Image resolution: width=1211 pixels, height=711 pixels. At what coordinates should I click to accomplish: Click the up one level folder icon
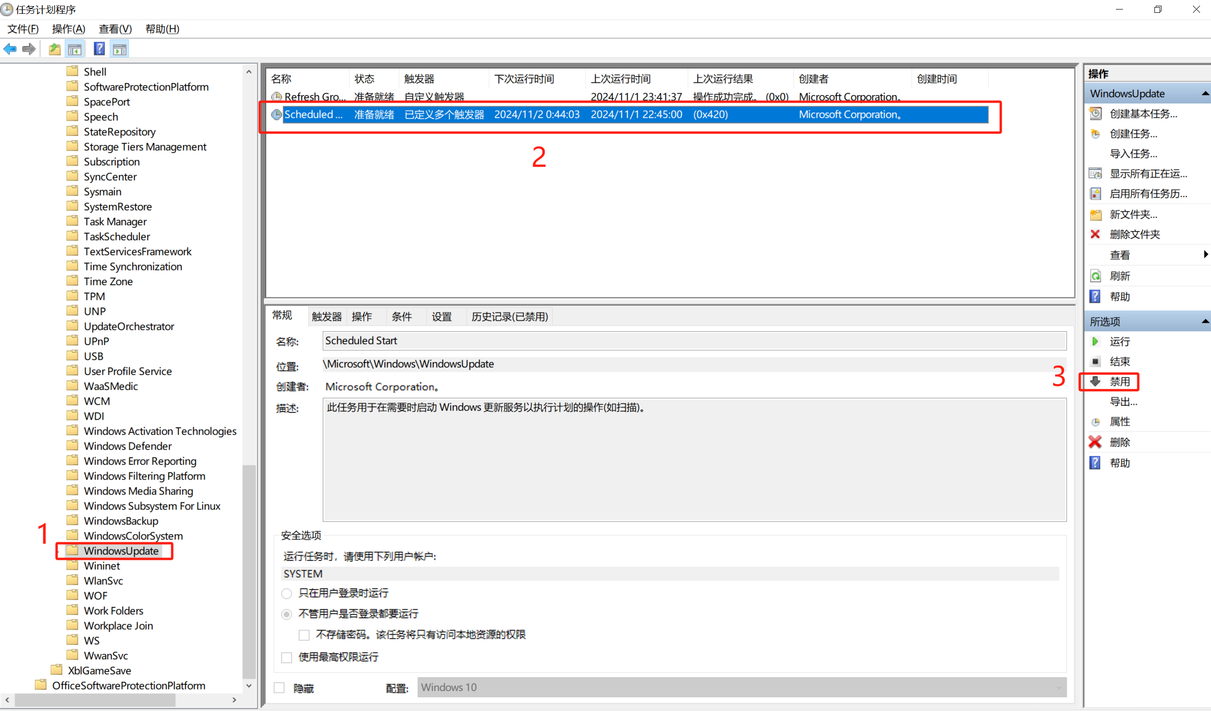(x=55, y=49)
